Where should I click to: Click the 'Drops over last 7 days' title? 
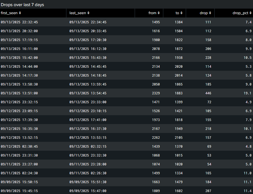pos(22,5)
